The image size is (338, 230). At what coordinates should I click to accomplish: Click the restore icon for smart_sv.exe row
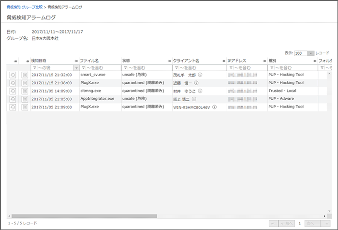(x=12, y=75)
